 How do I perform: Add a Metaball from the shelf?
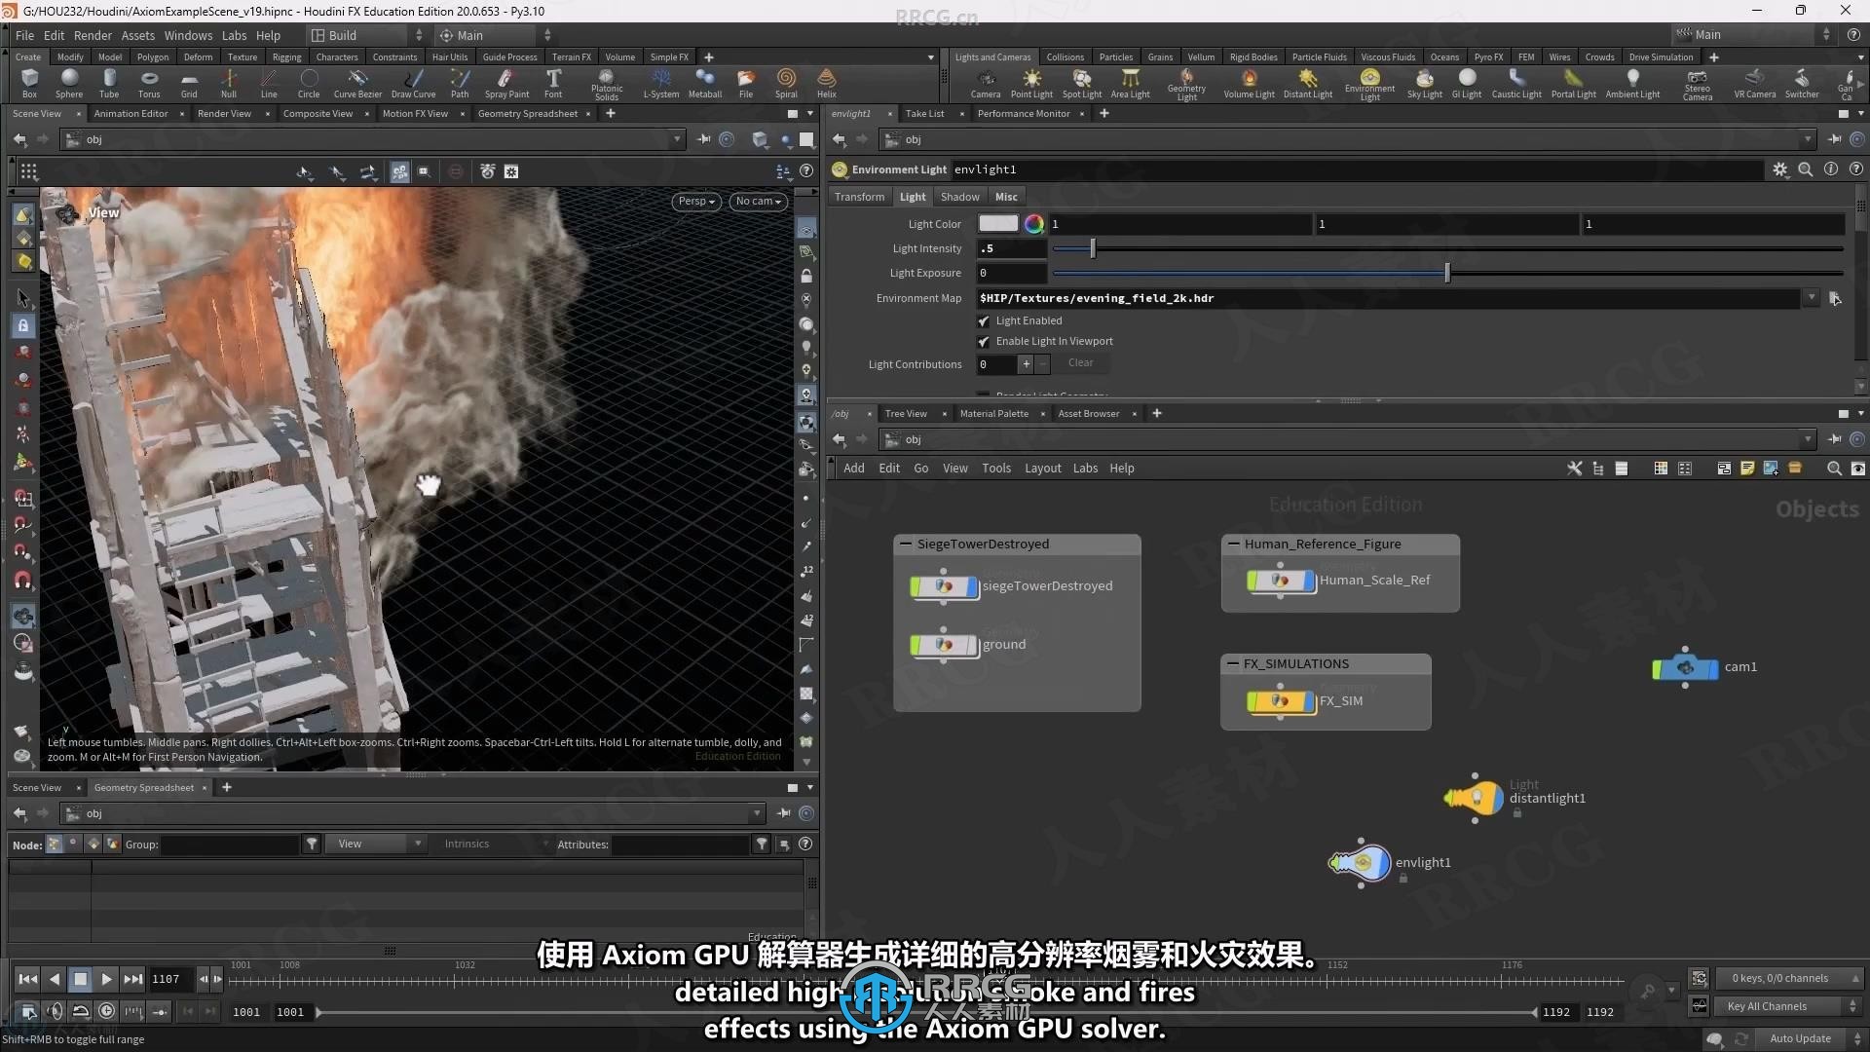705,83
